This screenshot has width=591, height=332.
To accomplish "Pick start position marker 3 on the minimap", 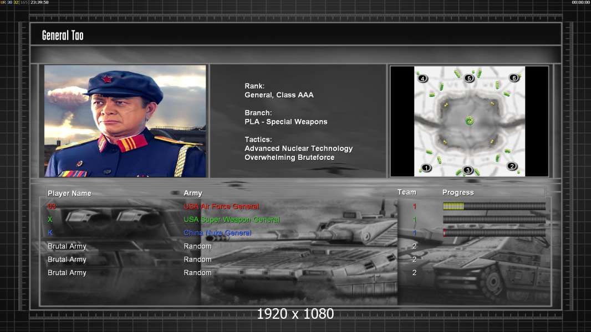I will point(468,170).
